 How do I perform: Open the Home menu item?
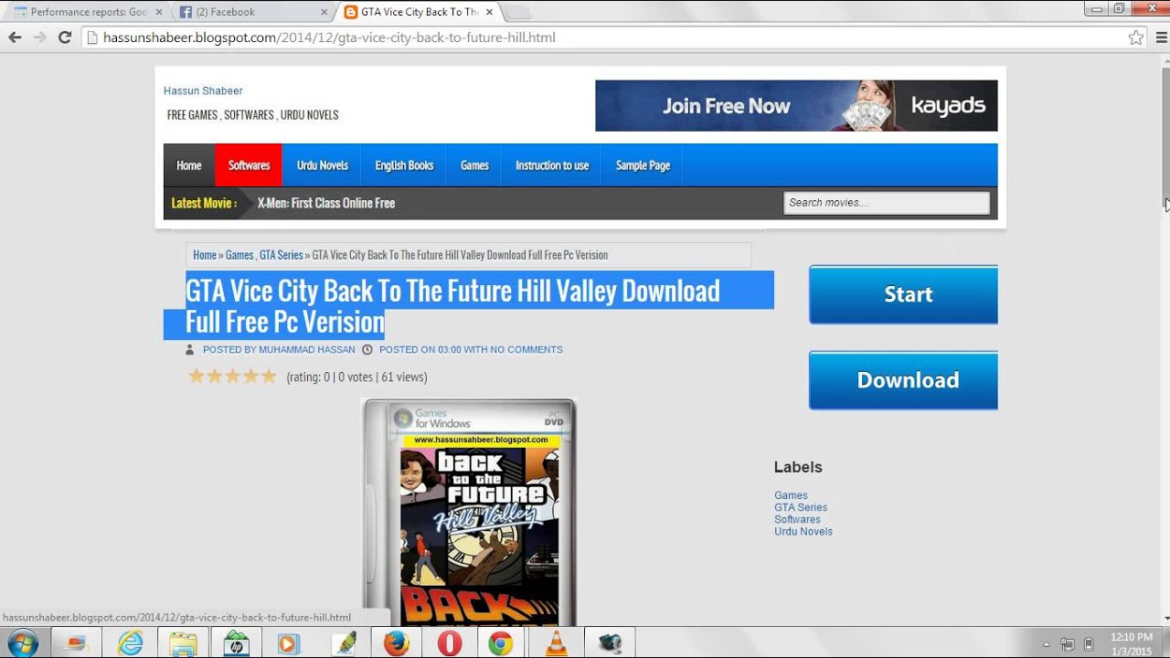[189, 165]
